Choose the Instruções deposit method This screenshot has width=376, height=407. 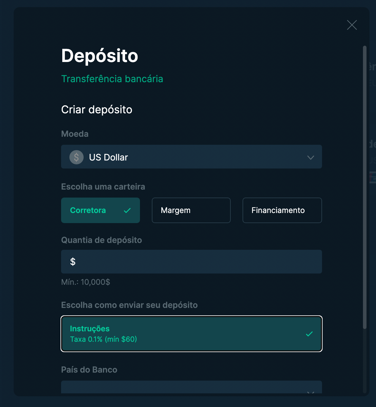pos(192,334)
